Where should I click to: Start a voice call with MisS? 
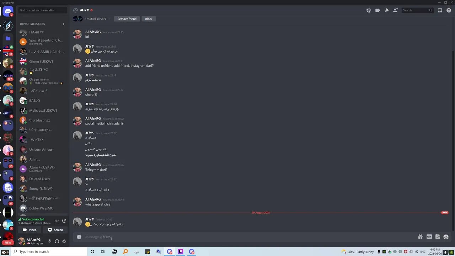point(369,10)
